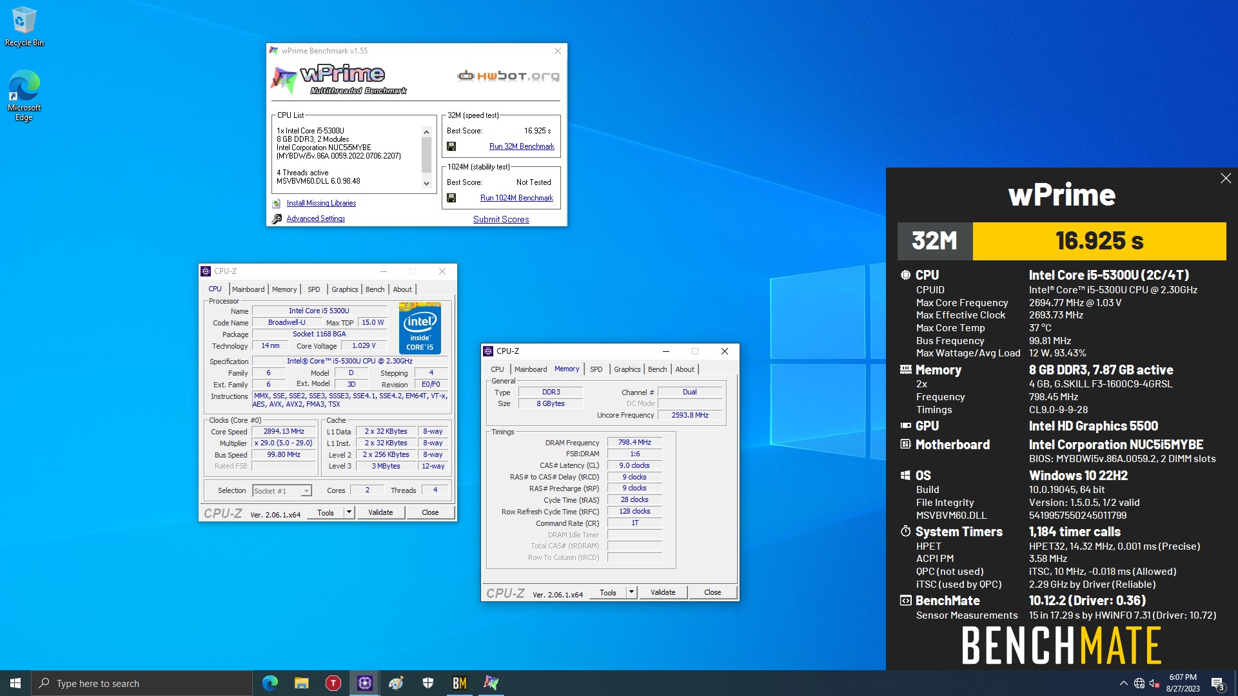Click Close button in CPU-Z CPU window
Screen dimensions: 1238x696
(x=430, y=512)
